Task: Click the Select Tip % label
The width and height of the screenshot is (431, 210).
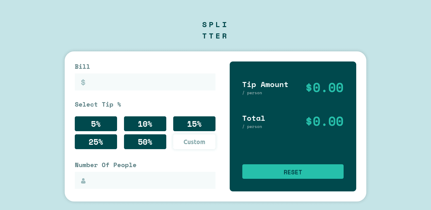Action: click(98, 104)
